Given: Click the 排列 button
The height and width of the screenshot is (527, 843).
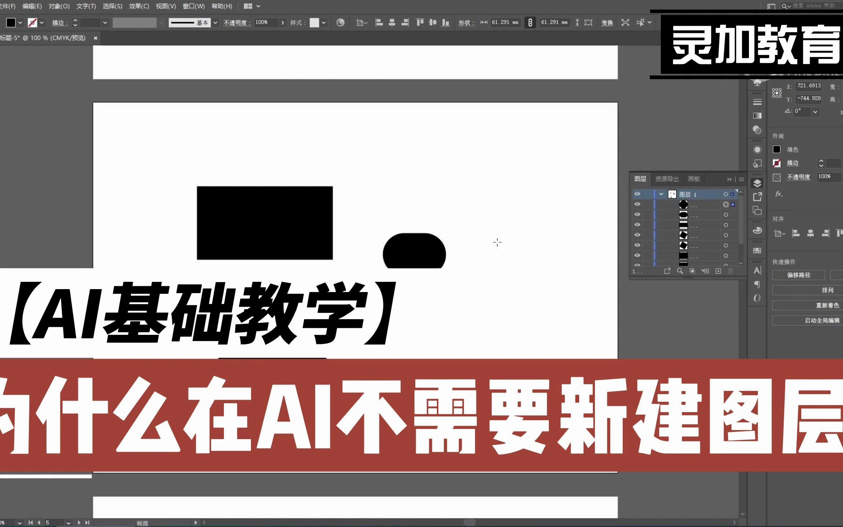Looking at the screenshot, I should 827,290.
